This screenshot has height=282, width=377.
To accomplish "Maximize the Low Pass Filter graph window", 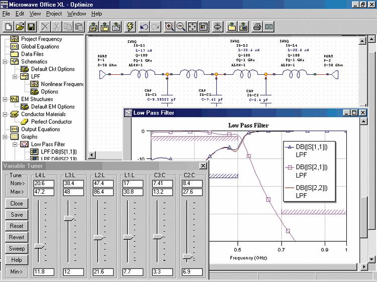I will coord(354,112).
